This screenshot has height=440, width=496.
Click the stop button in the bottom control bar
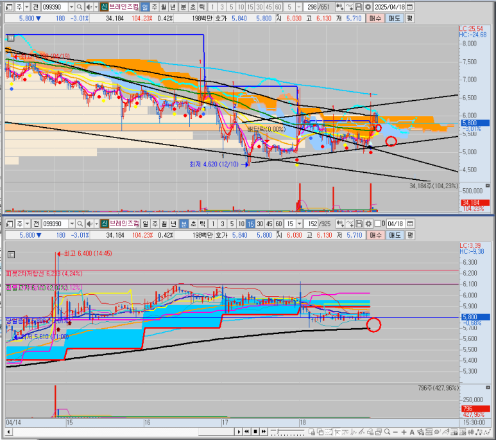255,432
